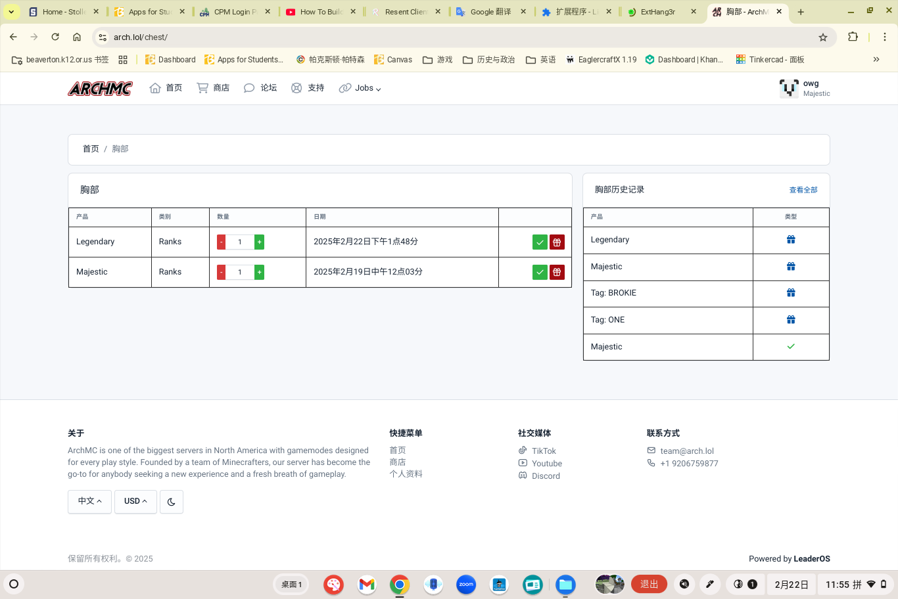Switch to the Google 翻译 tab
The height and width of the screenshot is (599, 898).
coord(490,12)
